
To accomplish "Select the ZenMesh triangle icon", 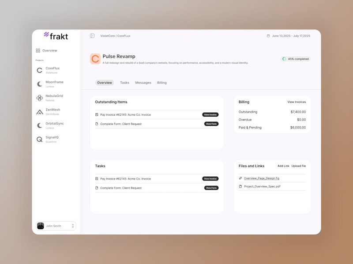I will point(40,112).
